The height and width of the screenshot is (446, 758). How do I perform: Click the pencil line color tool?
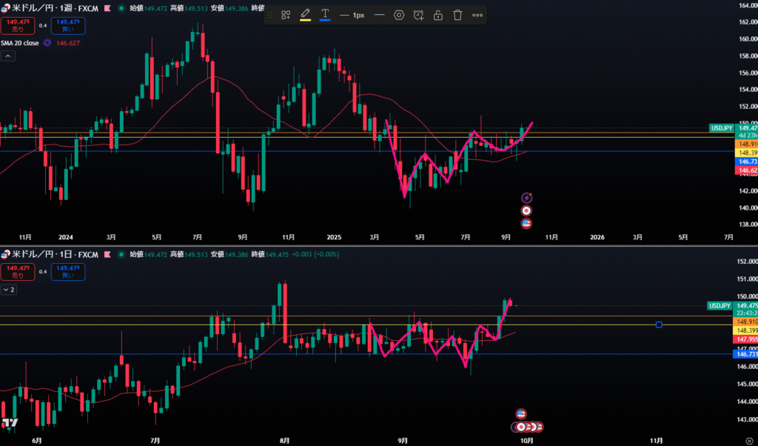[305, 15]
